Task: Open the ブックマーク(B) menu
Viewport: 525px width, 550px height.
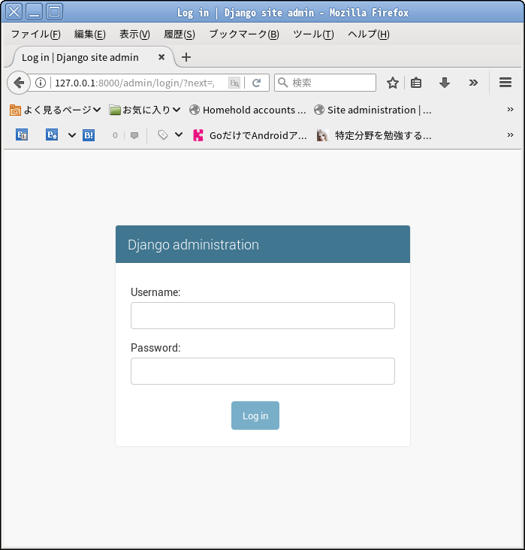Action: [244, 35]
